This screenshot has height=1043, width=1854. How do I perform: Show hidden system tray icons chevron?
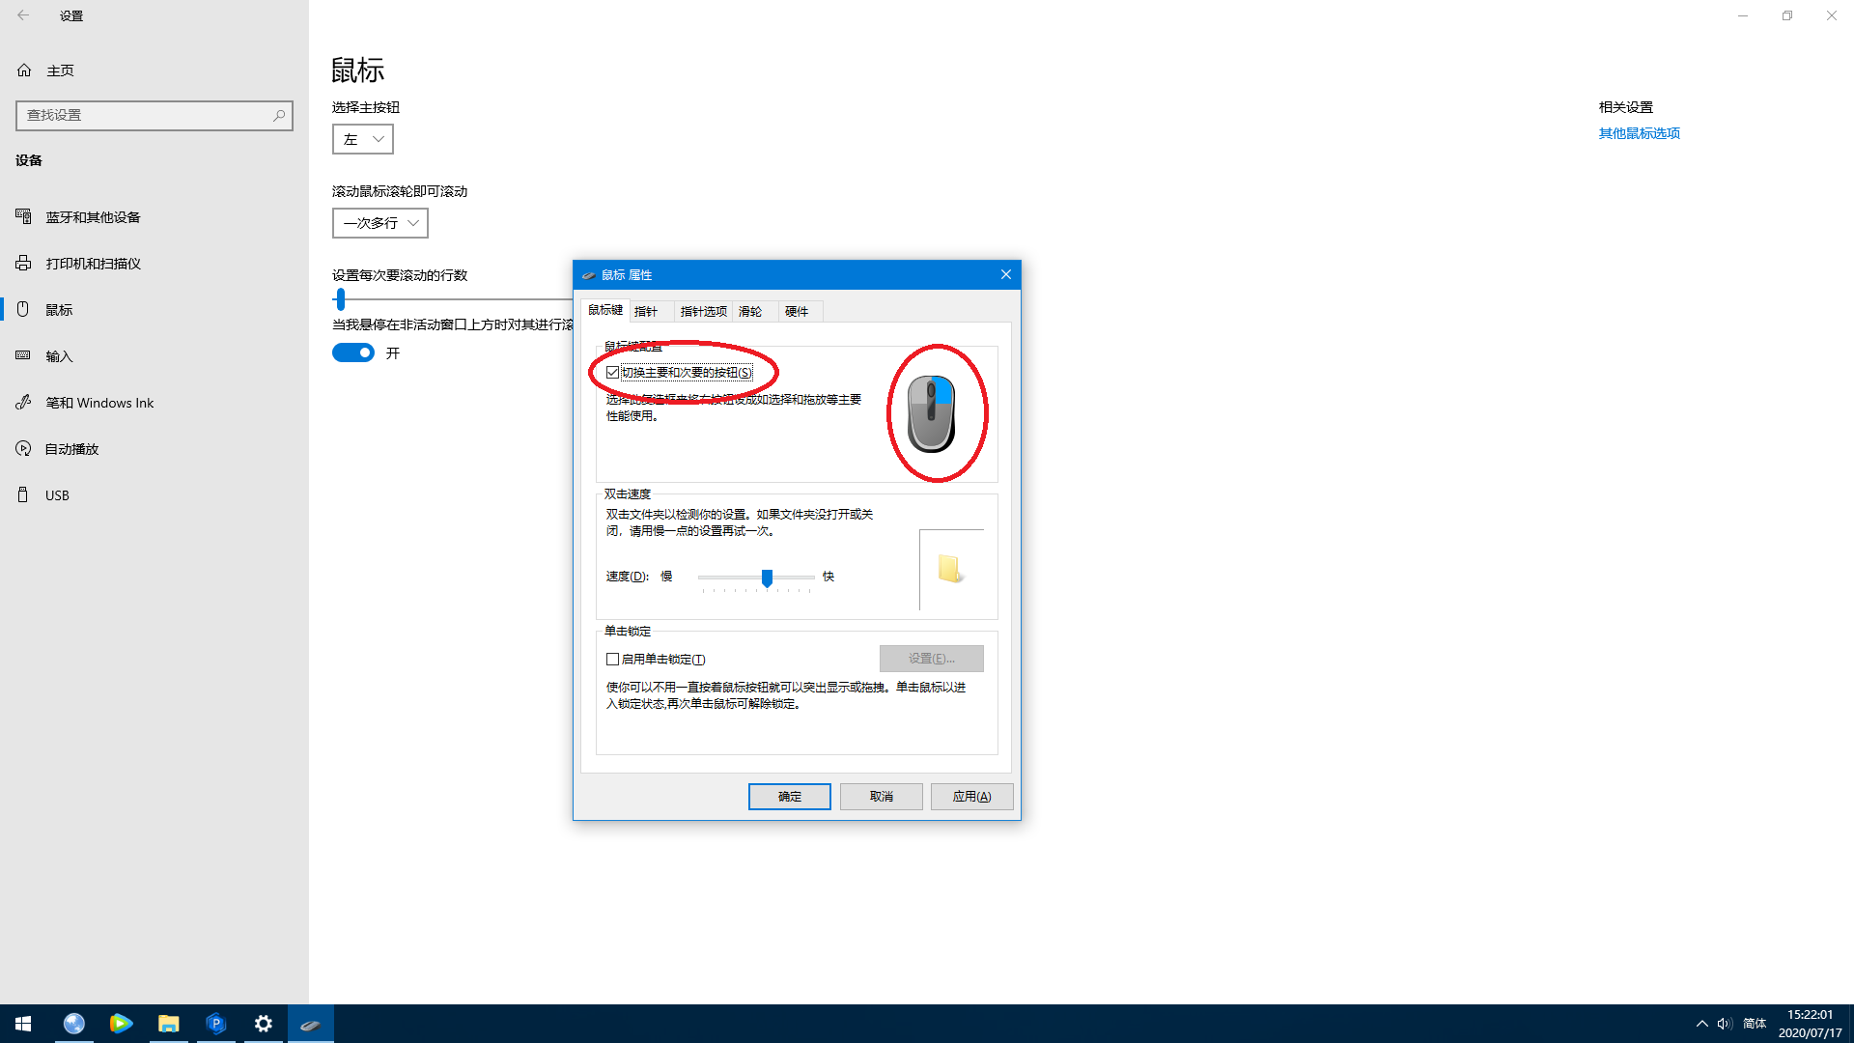[1701, 1024]
